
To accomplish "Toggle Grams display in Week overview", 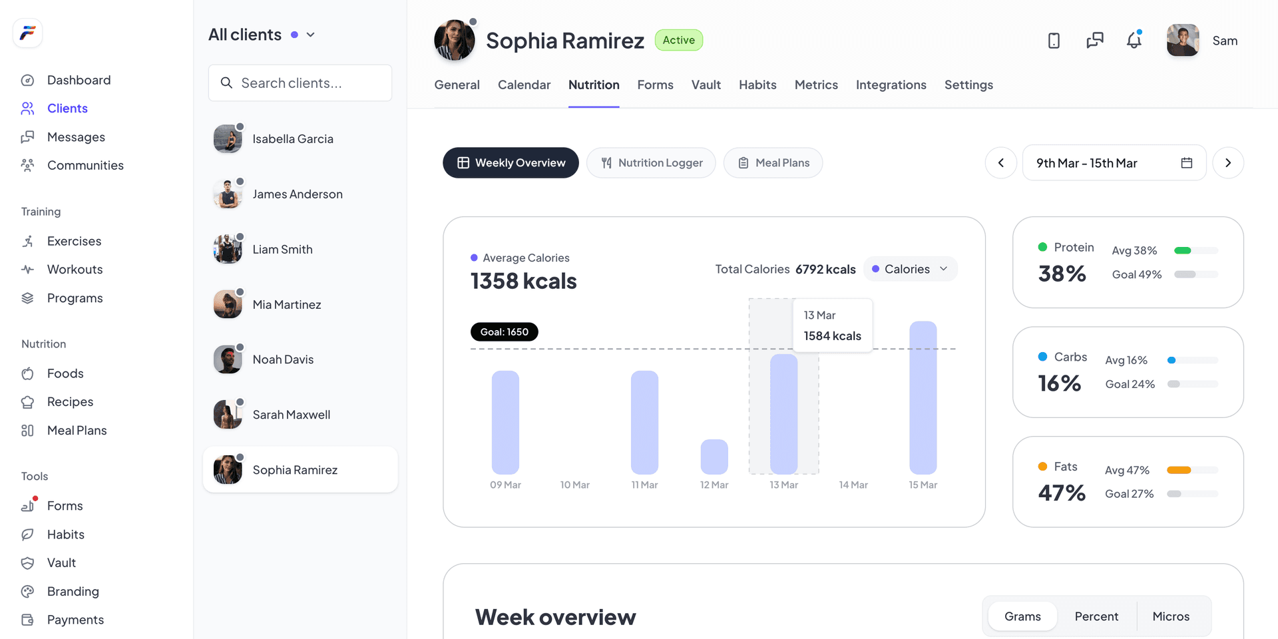I will pyautogui.click(x=1022, y=616).
